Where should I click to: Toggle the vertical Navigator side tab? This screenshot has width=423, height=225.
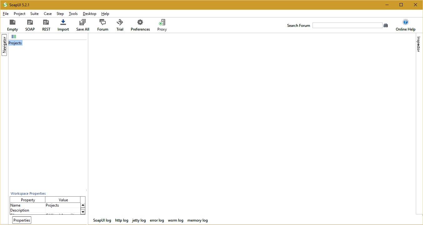4,45
